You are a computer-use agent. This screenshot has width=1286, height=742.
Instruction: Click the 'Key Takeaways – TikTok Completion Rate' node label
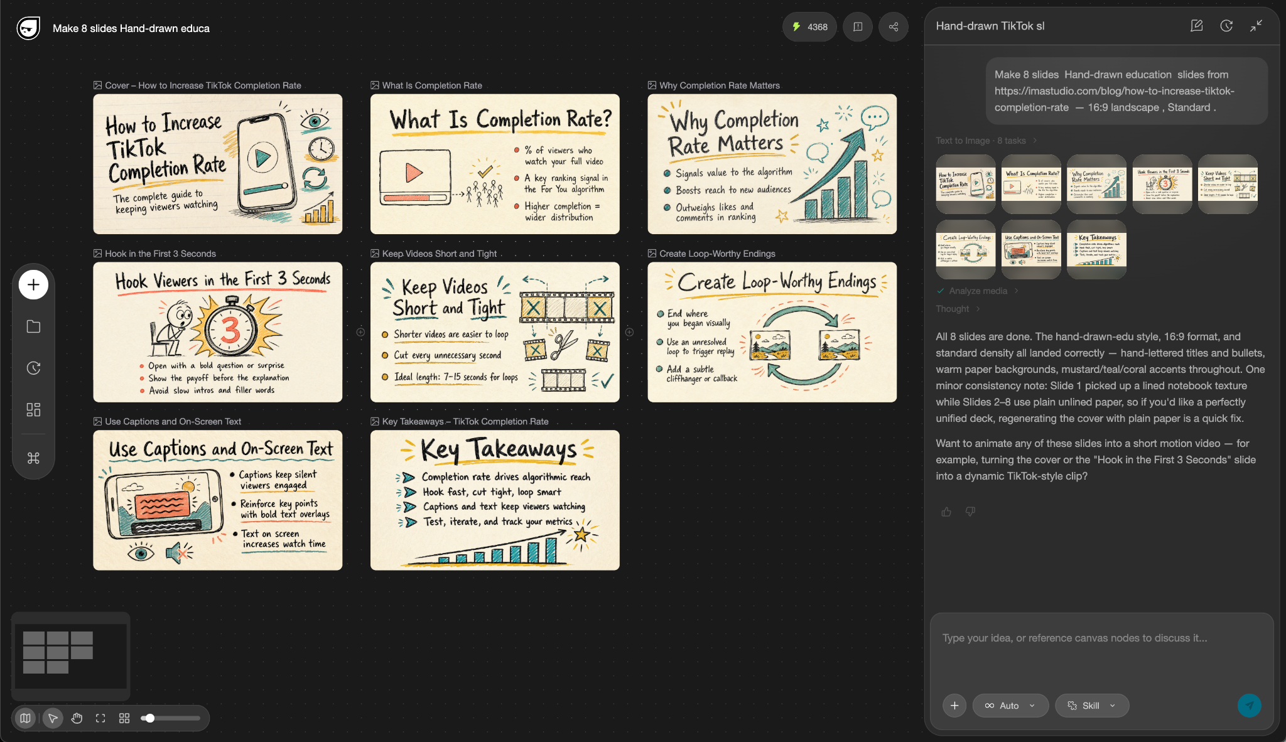point(465,421)
